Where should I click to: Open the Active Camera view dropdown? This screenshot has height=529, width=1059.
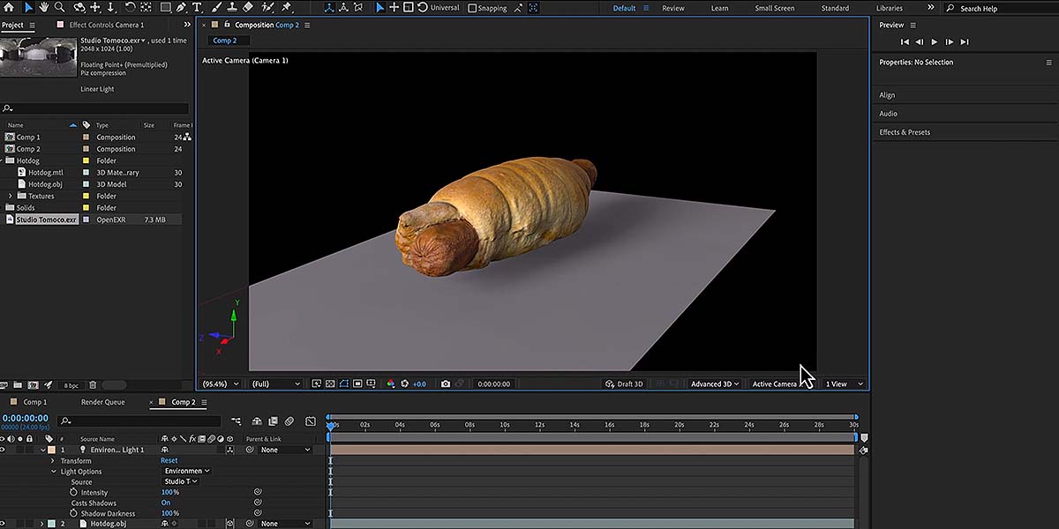[x=784, y=384]
